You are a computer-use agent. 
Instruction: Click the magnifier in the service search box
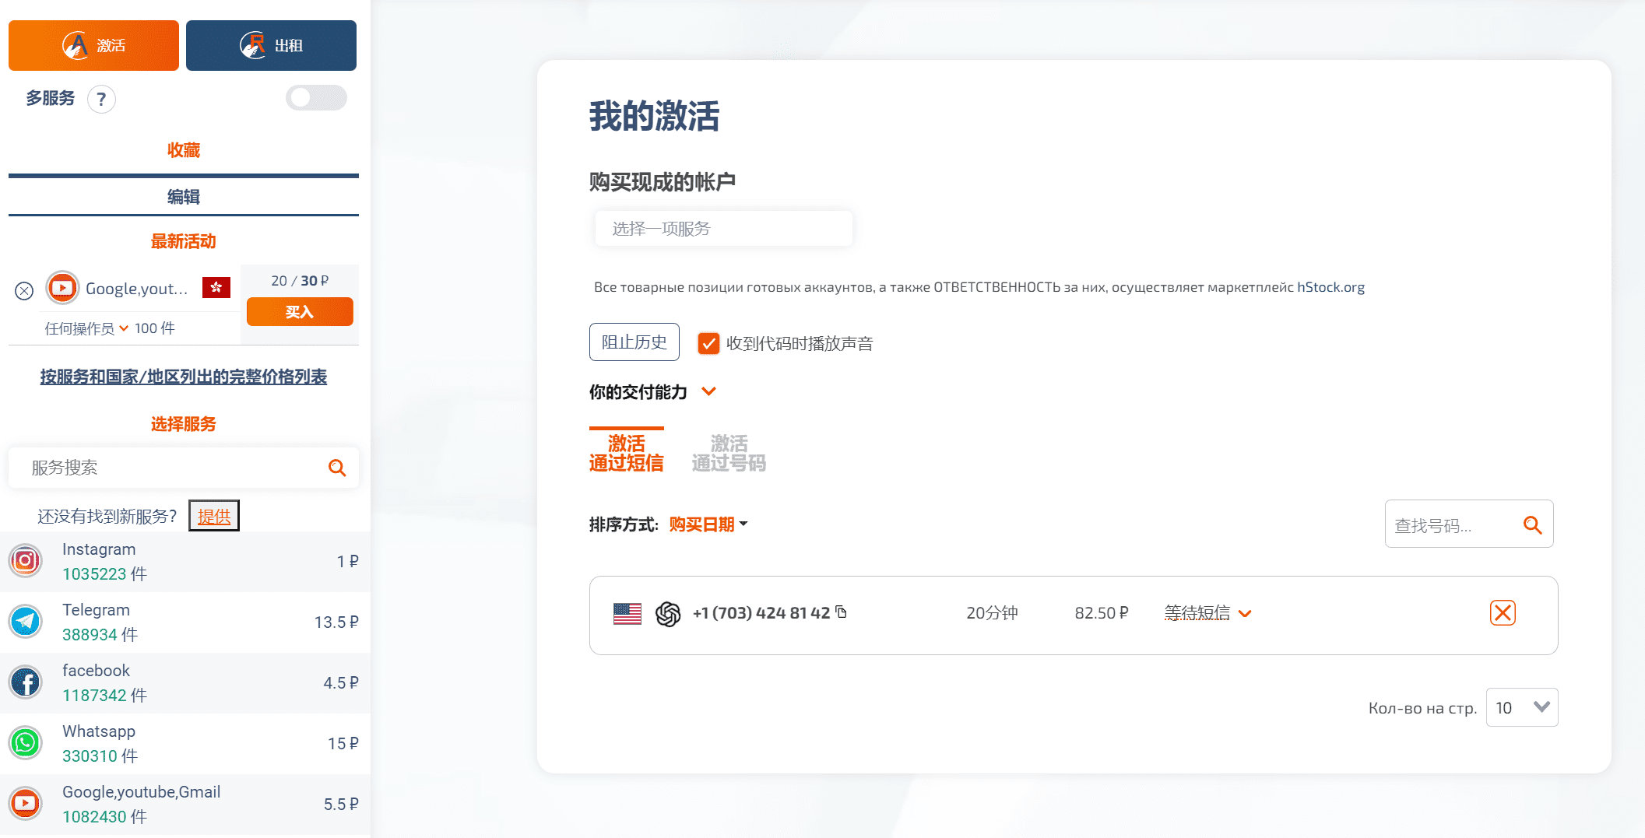(x=336, y=468)
